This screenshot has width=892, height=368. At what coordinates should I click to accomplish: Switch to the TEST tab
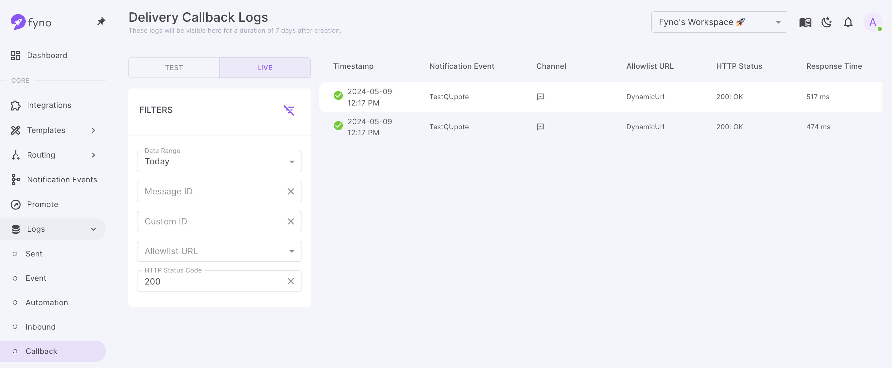174,67
